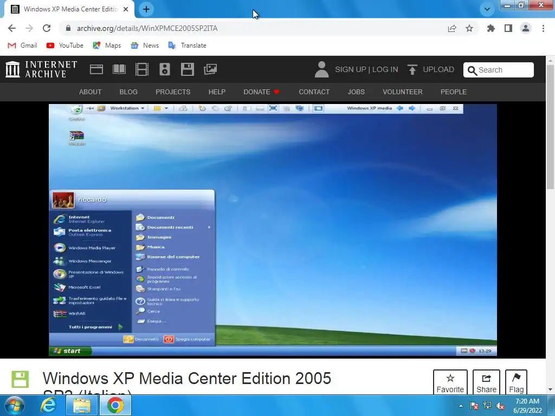The height and width of the screenshot is (416, 555).
Task: Click the user avatar icon
Action: [321, 69]
